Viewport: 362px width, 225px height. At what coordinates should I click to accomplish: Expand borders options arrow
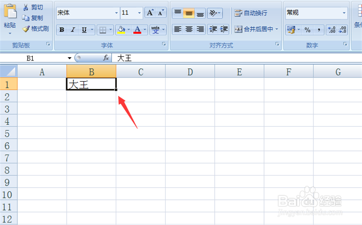pyautogui.click(x=111, y=30)
